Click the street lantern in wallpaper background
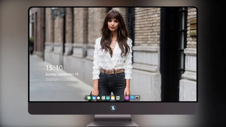This screenshot has height=127, width=226. tap(55, 13)
